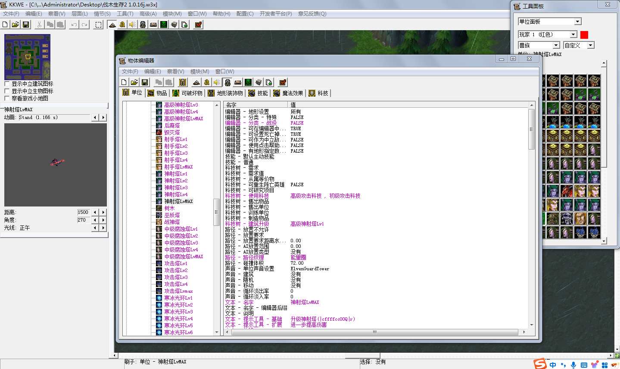Enable 显示中立建筑图标 checkbox

(7, 84)
